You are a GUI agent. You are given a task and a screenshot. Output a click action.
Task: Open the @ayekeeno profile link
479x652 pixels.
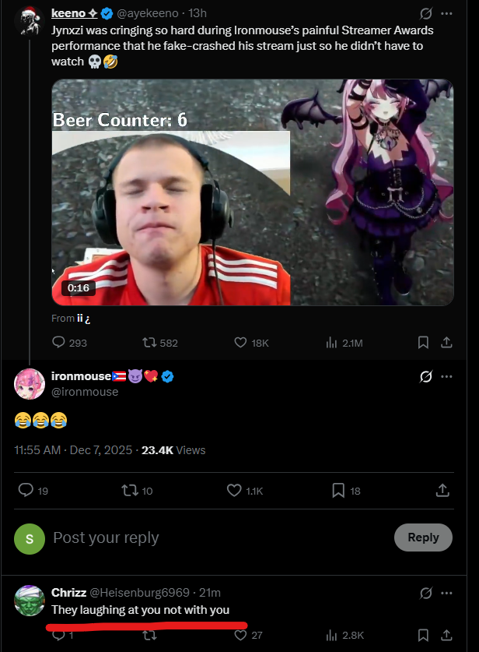tap(151, 13)
